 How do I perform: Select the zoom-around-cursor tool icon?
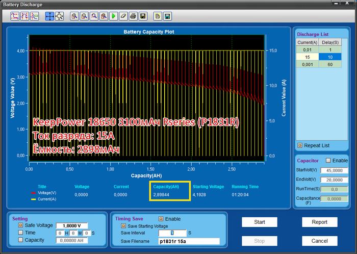coord(59,16)
